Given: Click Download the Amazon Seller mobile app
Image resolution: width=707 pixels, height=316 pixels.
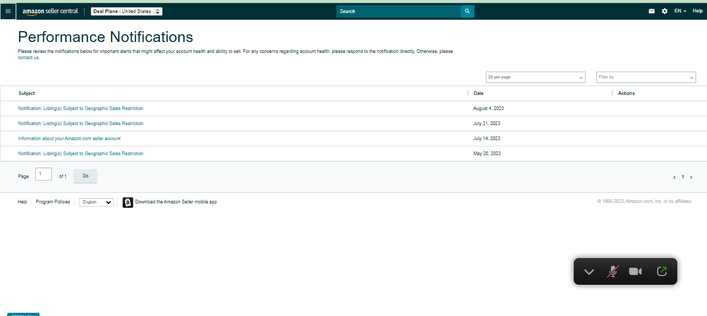Looking at the screenshot, I should click(176, 202).
